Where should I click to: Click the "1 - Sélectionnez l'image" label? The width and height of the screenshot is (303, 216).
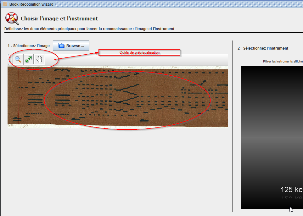pyautogui.click(x=29, y=46)
